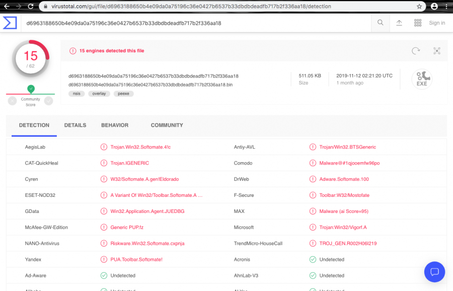Screen dimensions: 453x291
Task: Click the 2019-11-12 02:21:20 UTC timestamp
Action: [364, 76]
